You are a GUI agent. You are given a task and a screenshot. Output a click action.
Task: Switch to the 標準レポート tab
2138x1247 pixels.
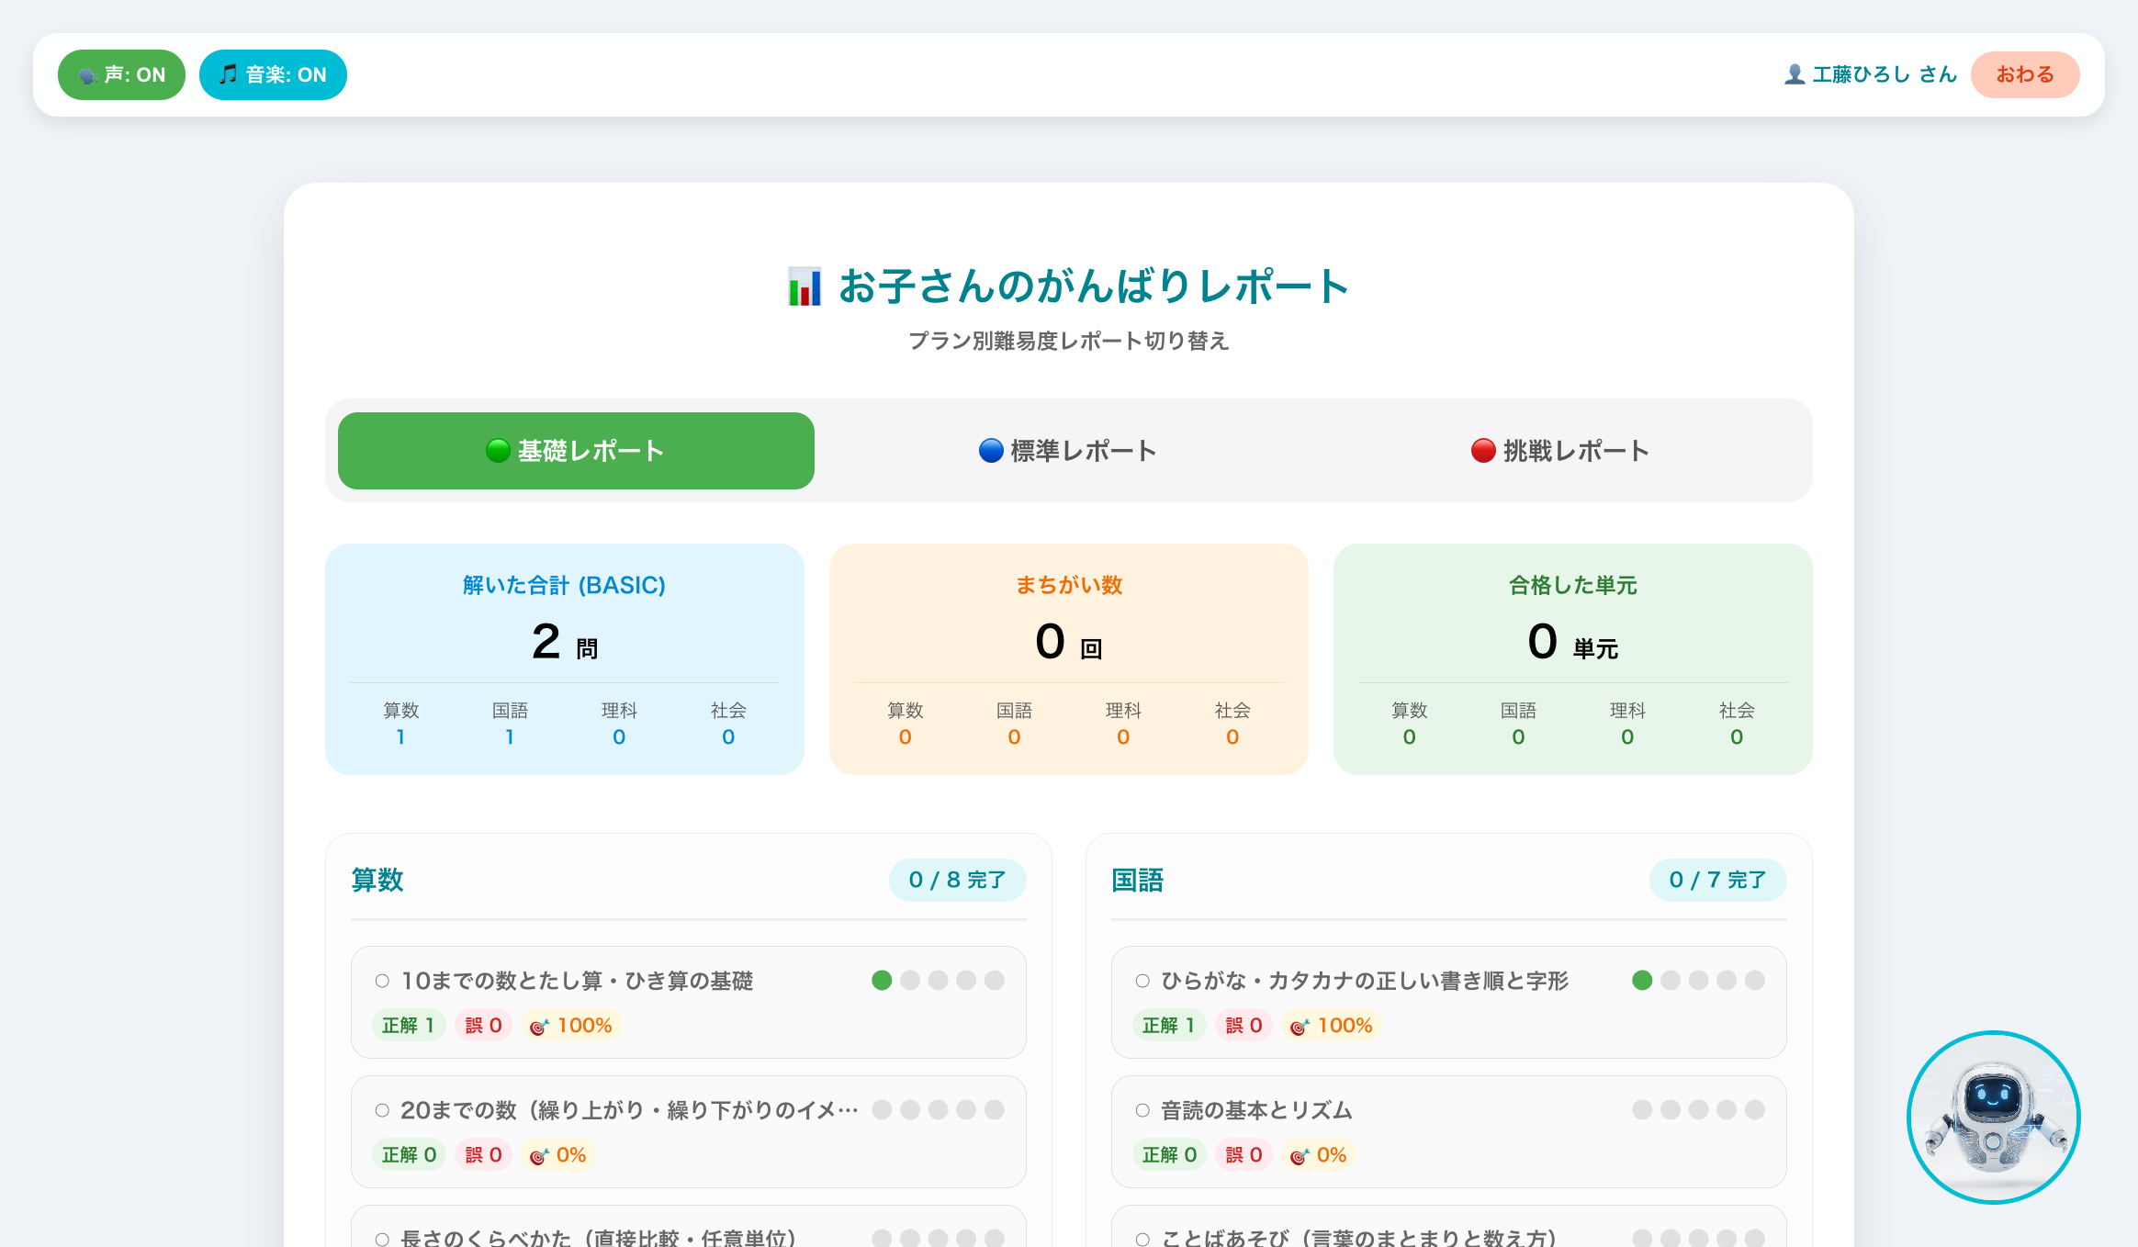coord(1068,451)
